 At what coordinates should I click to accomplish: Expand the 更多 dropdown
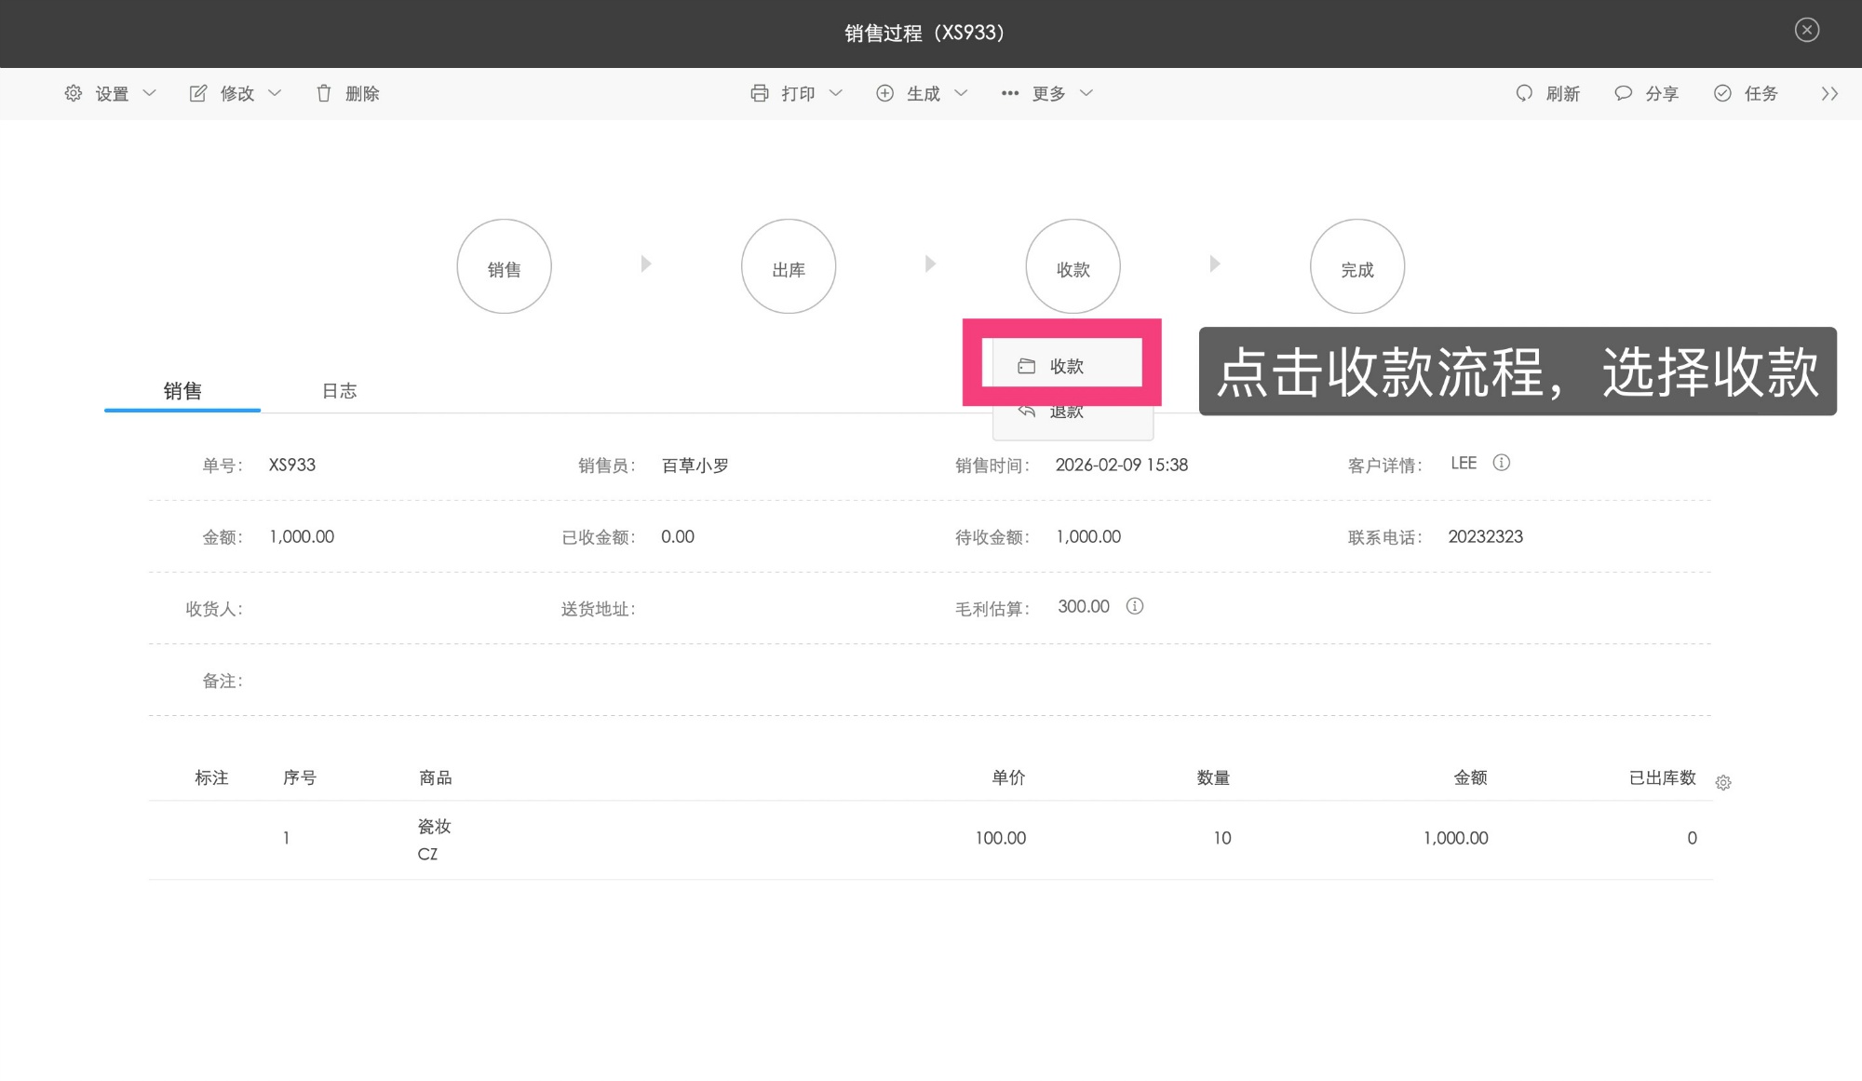click(x=1047, y=93)
